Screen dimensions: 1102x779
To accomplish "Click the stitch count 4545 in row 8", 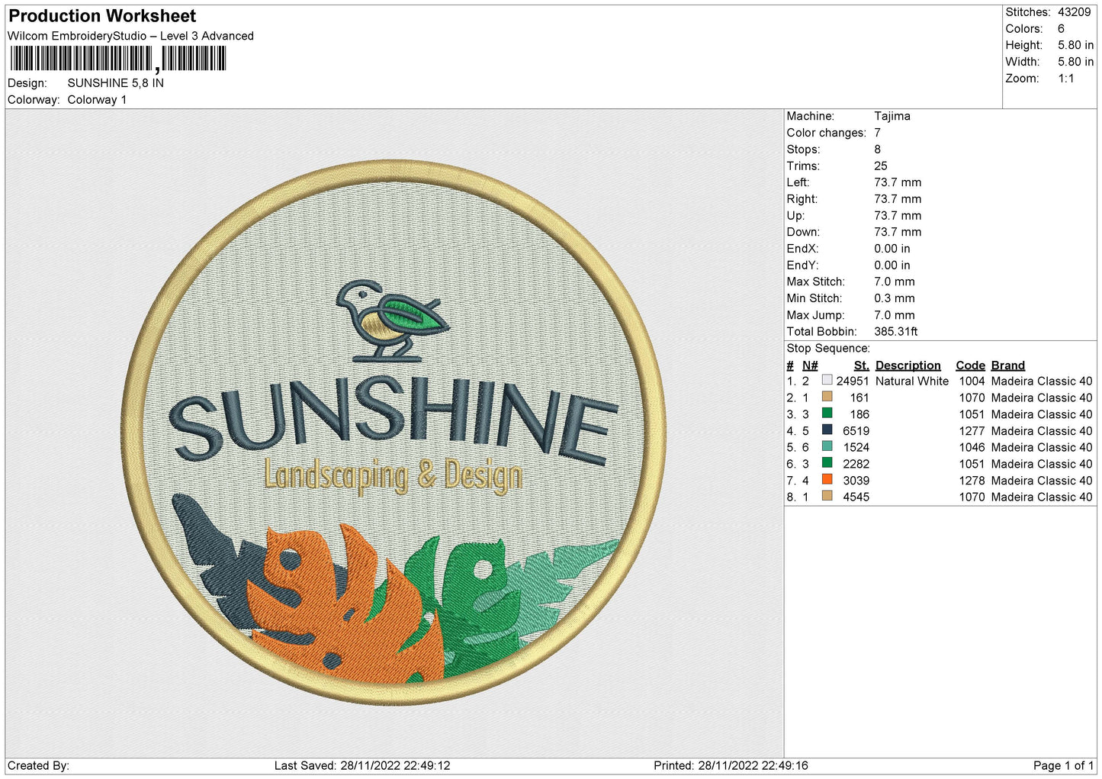I will click(856, 497).
